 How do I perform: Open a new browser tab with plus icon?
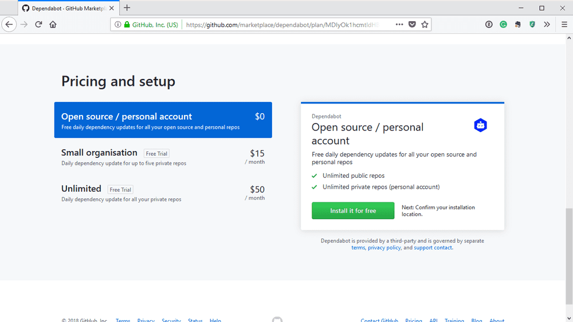click(127, 7)
